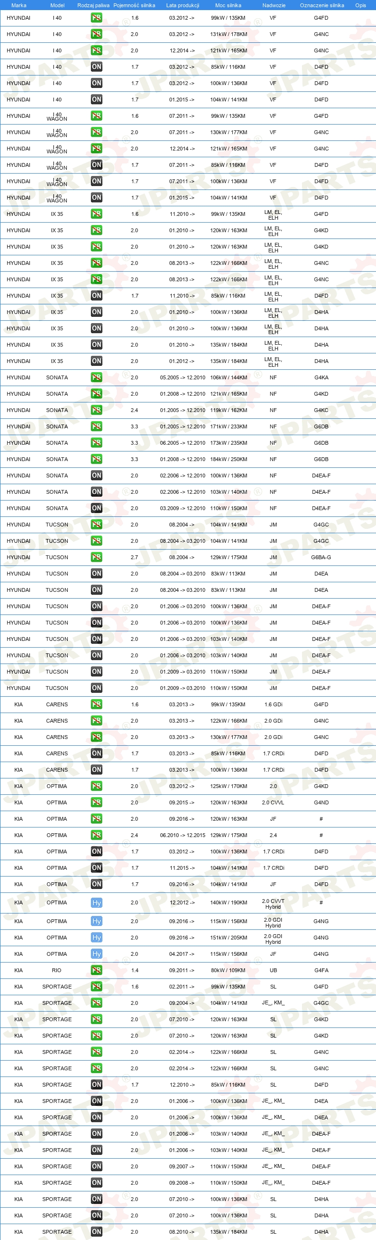The width and height of the screenshot is (376, 1240).
Task: Click power cell 171kW / 233KM
Action: [229, 426]
